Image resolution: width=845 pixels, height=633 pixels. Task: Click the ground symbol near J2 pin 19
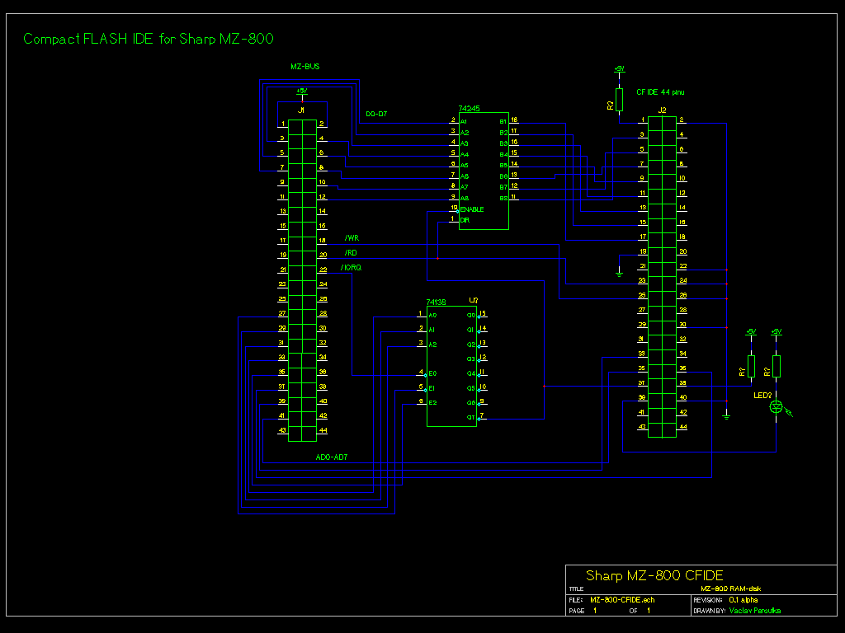click(619, 274)
